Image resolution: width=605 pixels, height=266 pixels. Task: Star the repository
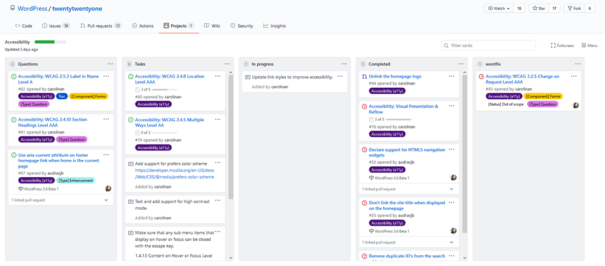point(538,8)
